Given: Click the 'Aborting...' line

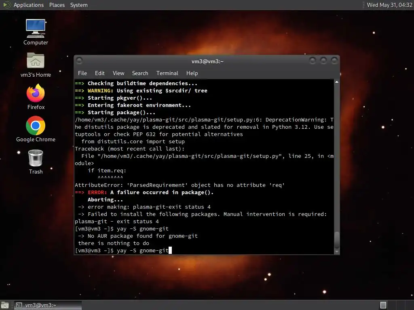Looking at the screenshot, I should [105, 200].
